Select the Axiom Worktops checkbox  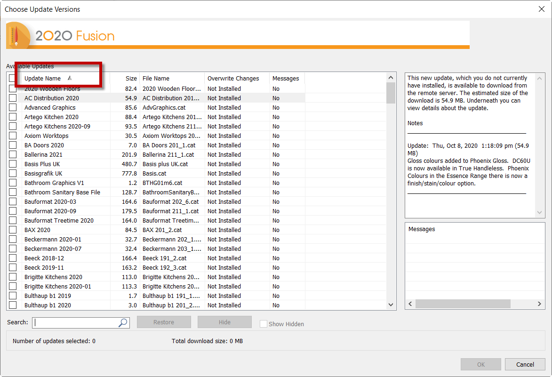point(13,136)
